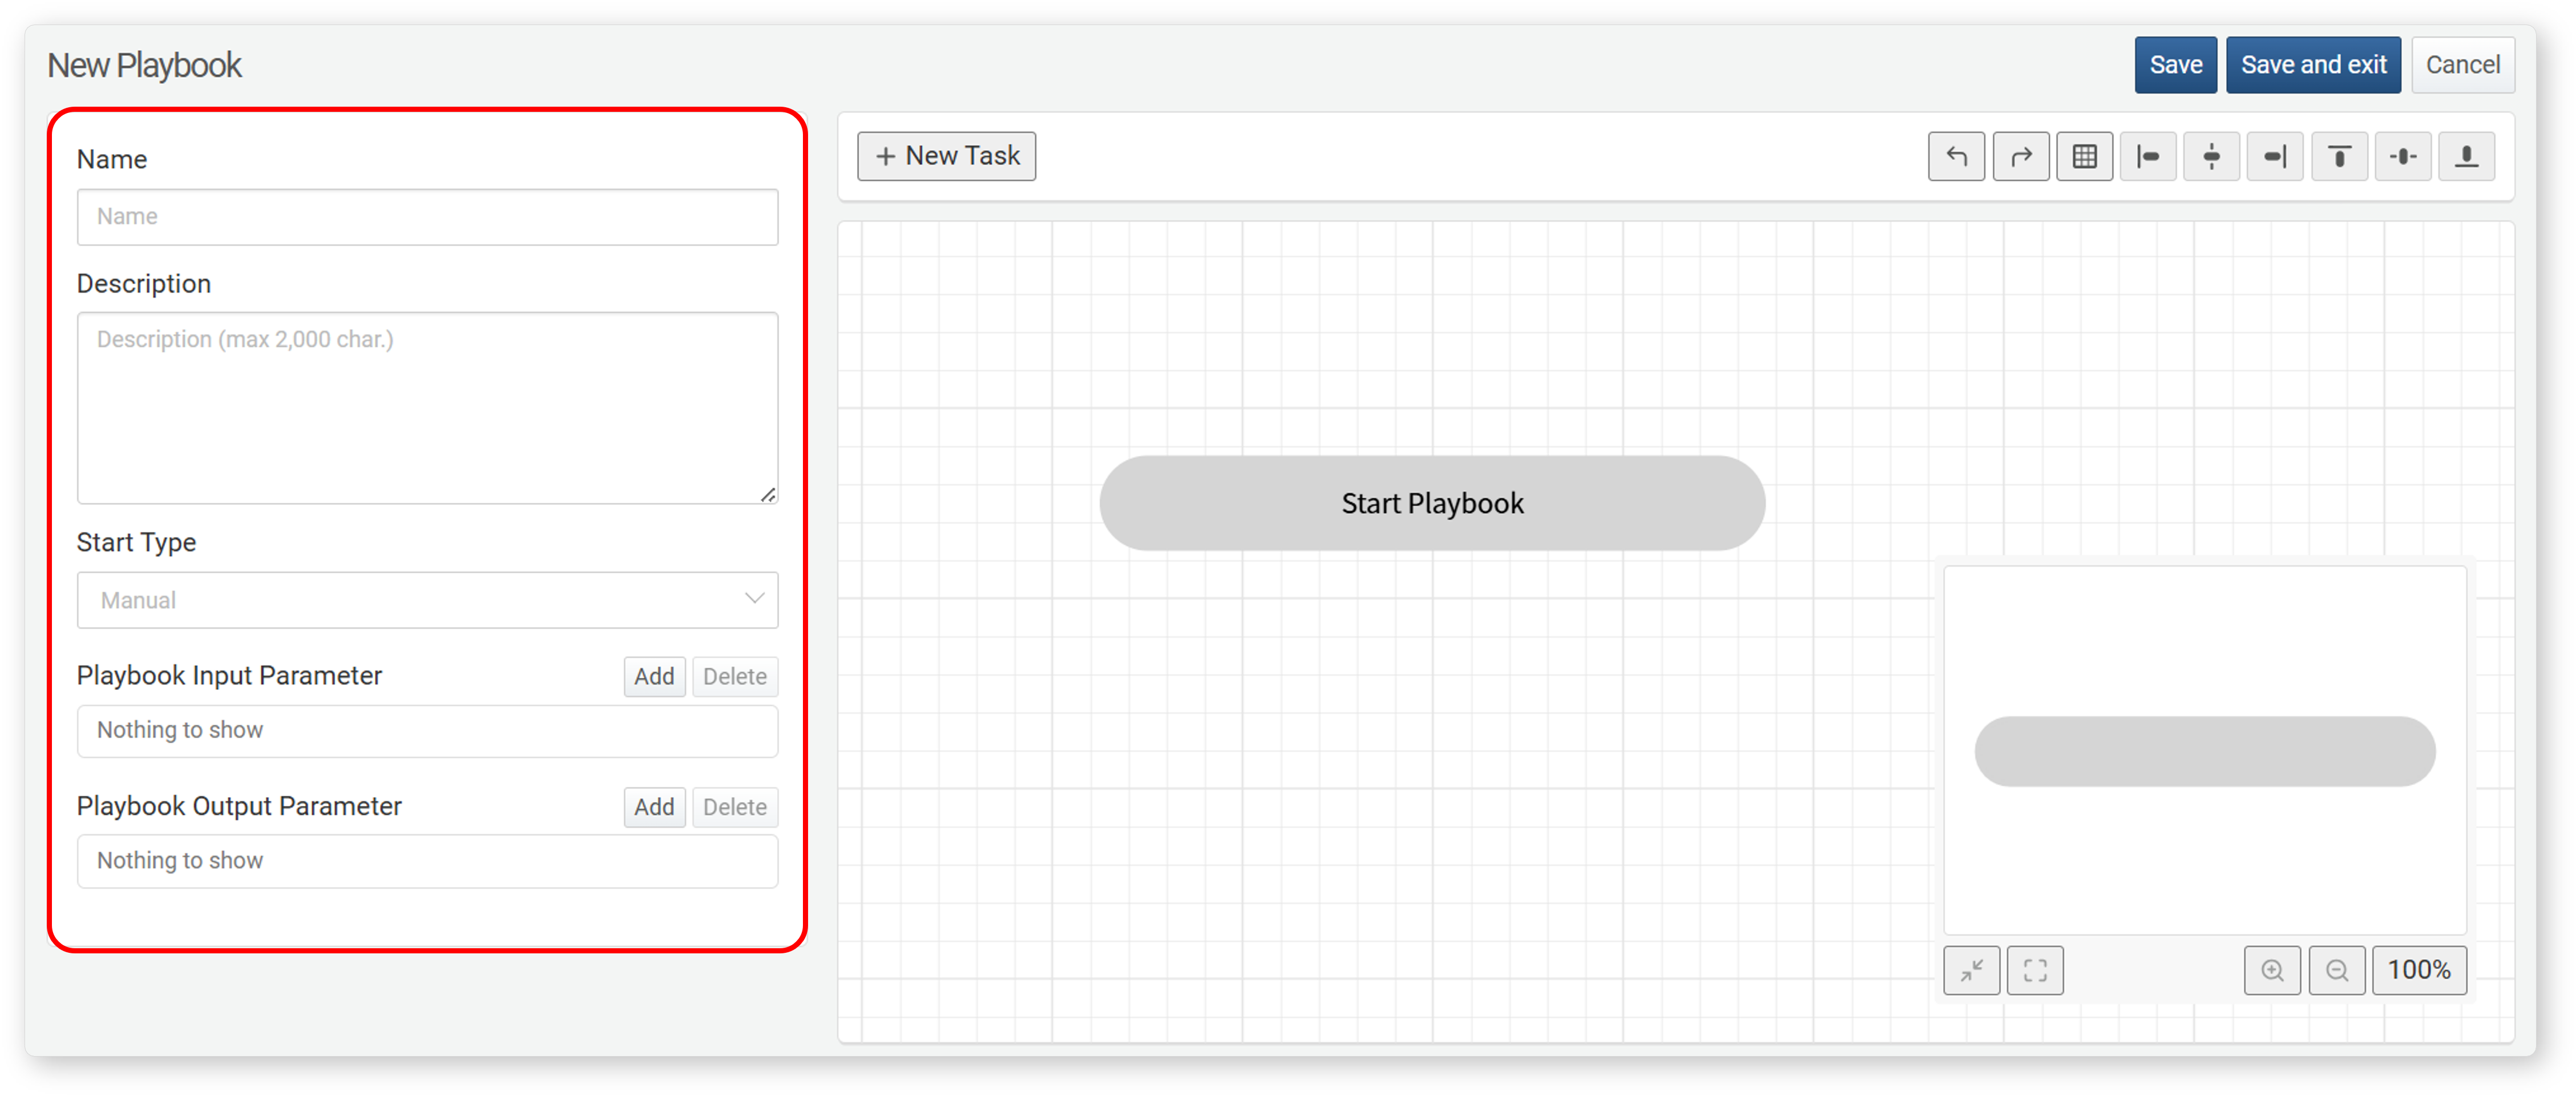Click the fit-to-screen icon
This screenshot has height=1096, width=2576.
click(2035, 970)
